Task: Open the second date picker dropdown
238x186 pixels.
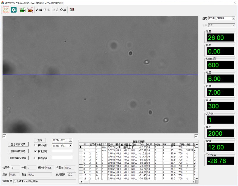Action: click(70, 146)
